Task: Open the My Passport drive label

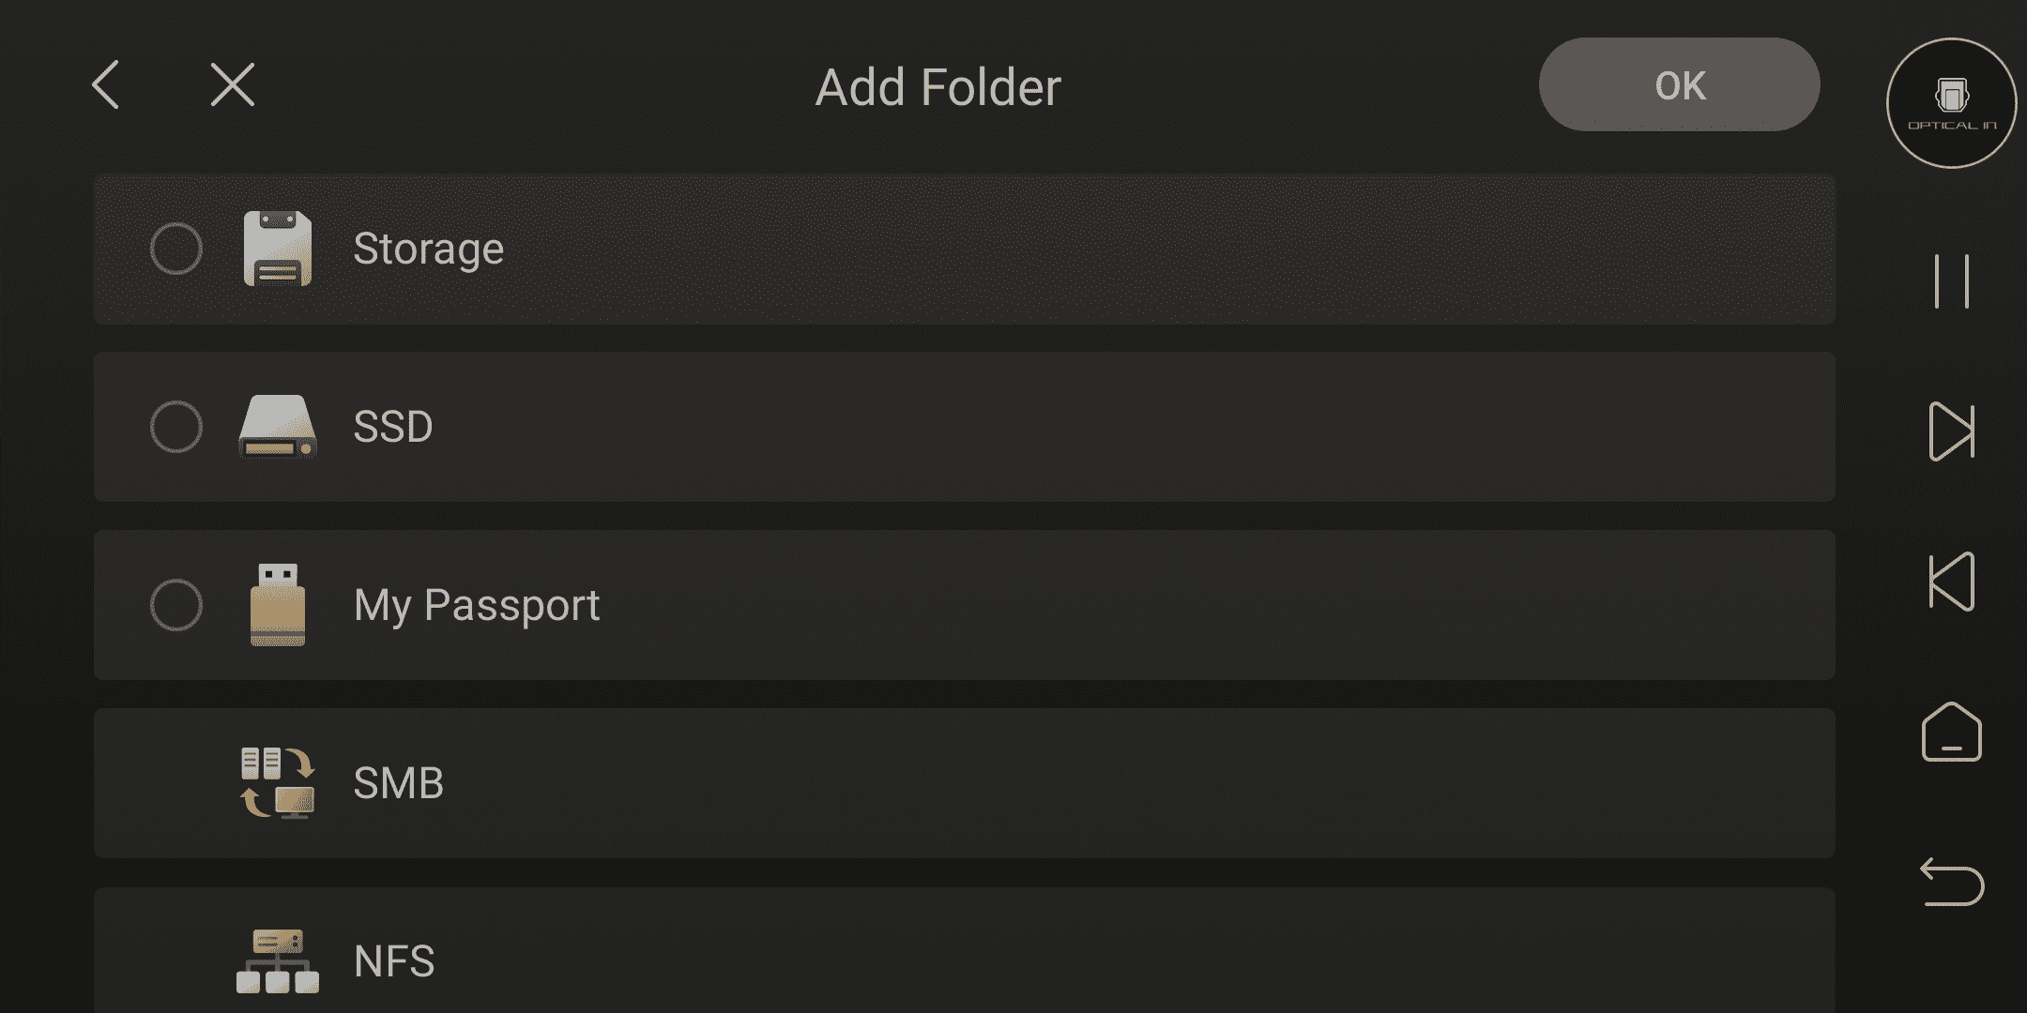Action: pyautogui.click(x=477, y=606)
